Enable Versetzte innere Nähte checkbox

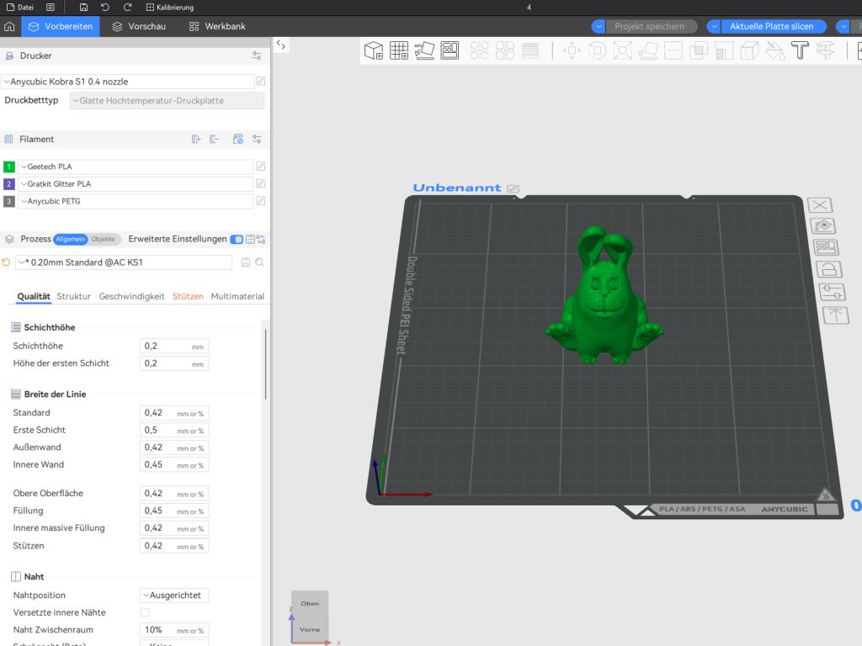[145, 612]
